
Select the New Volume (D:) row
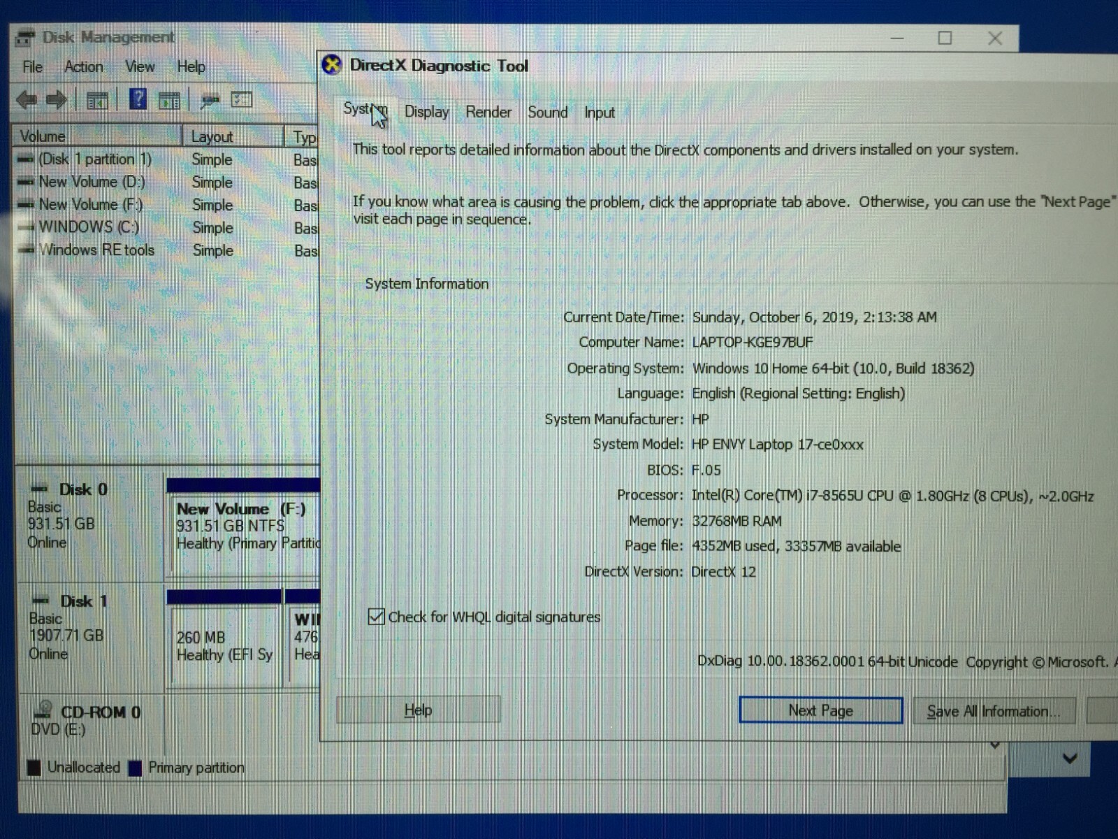pos(166,182)
